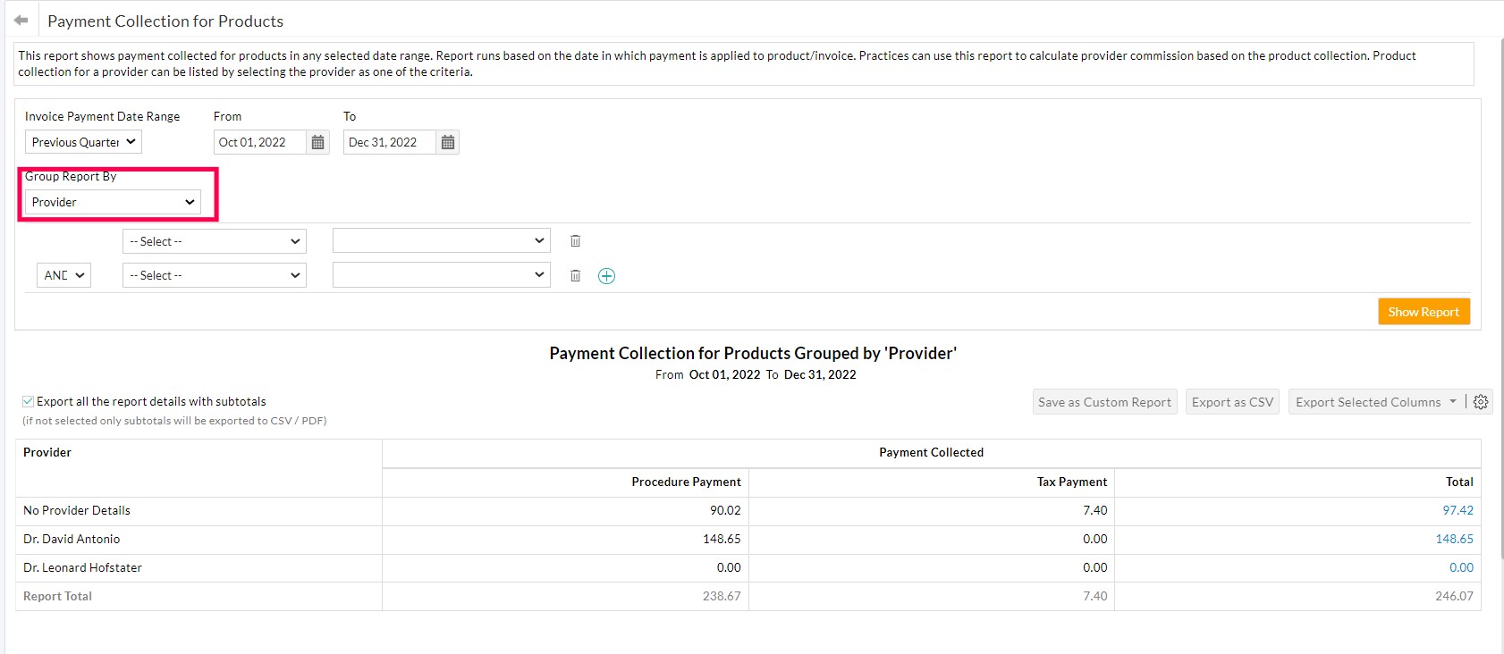
Task: Click Save as Custom Report
Action: (1104, 402)
